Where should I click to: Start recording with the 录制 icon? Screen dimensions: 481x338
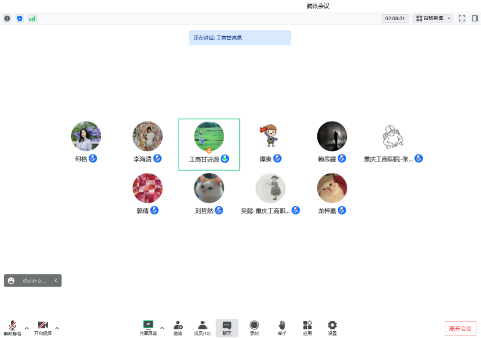(254, 328)
